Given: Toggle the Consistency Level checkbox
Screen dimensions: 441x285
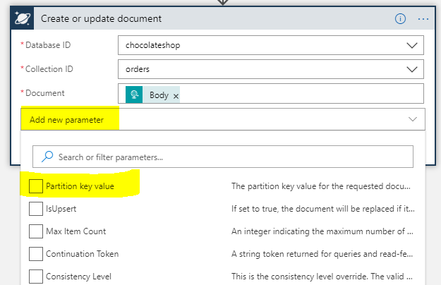Looking at the screenshot, I should (36, 277).
